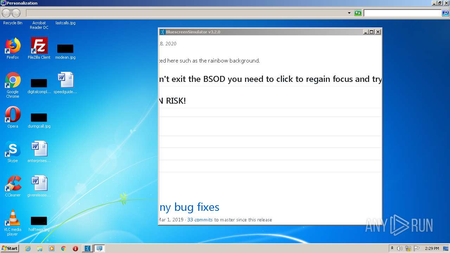Launch Google Chrome from the desktop
The image size is (450, 253).
[13, 85]
